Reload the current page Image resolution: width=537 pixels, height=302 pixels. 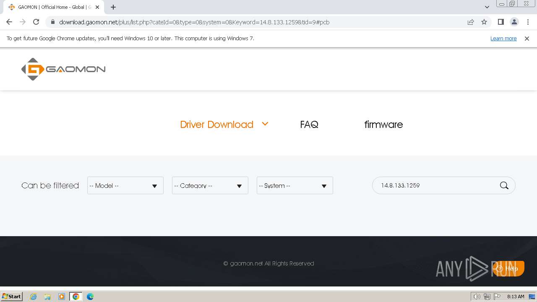[x=36, y=22]
